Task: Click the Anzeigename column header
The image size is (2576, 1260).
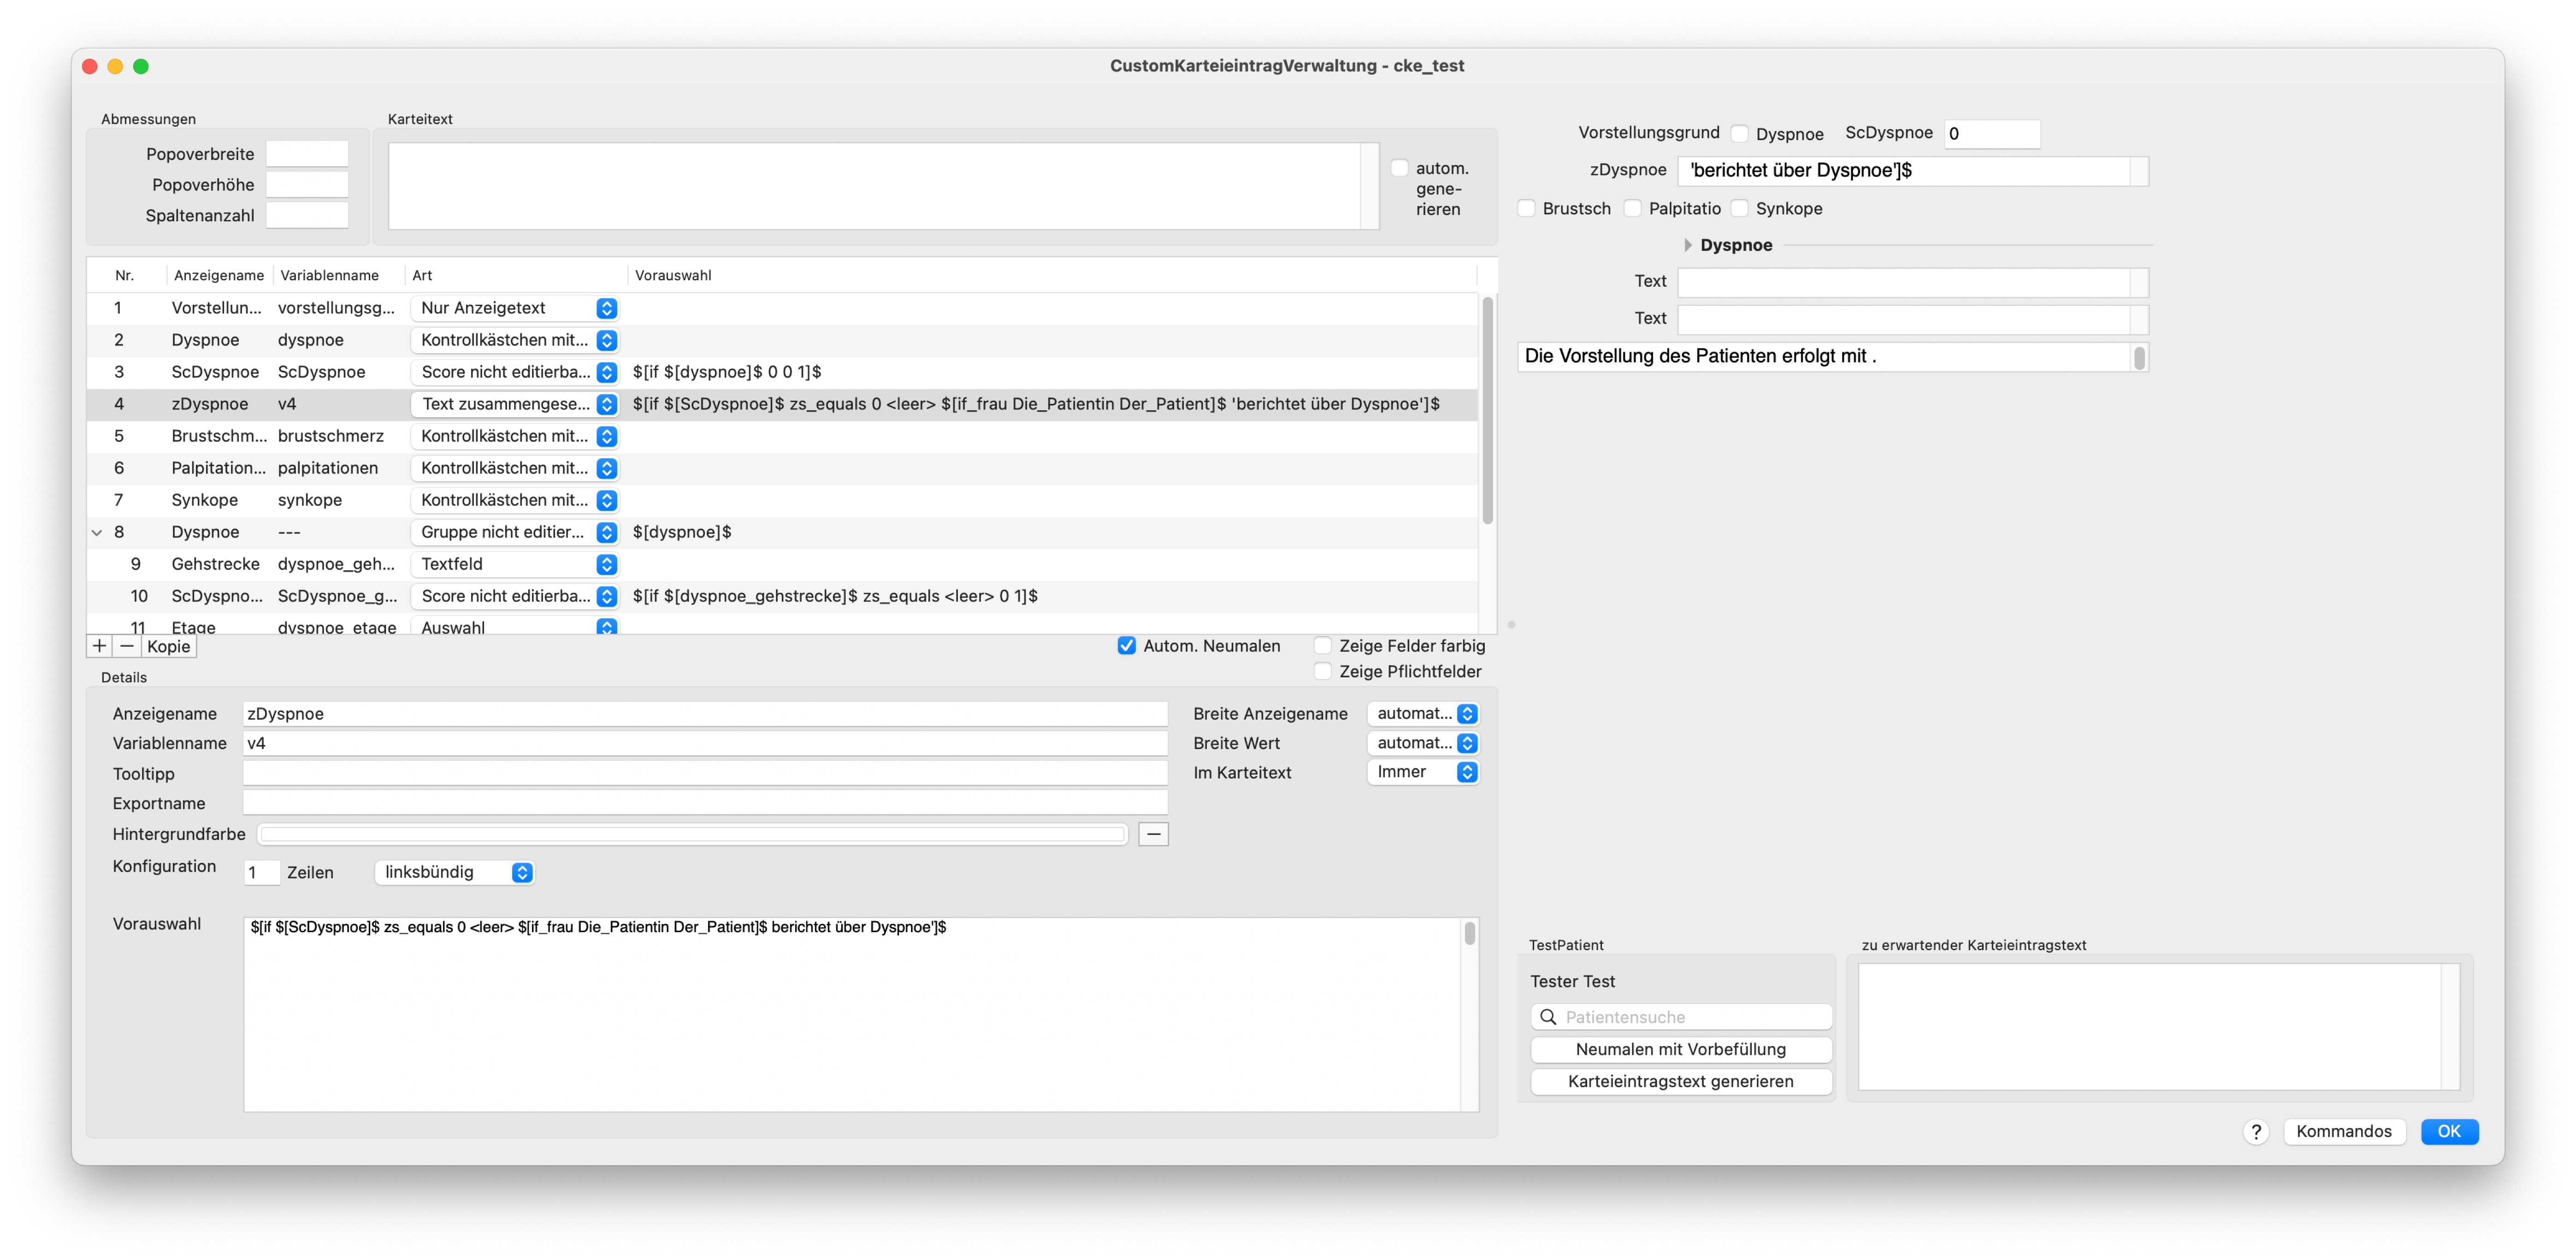Action: click(x=218, y=275)
